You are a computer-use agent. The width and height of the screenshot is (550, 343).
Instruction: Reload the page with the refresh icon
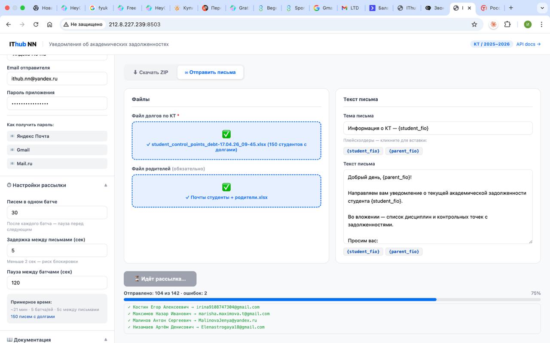(36, 24)
